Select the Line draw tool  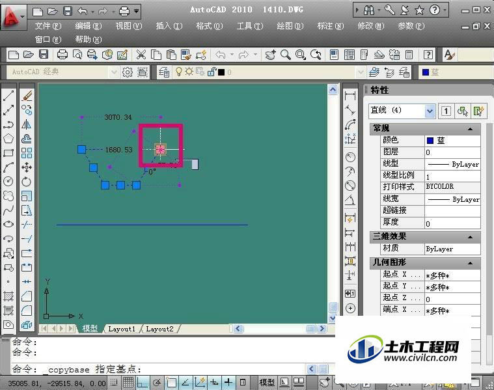coord(8,95)
